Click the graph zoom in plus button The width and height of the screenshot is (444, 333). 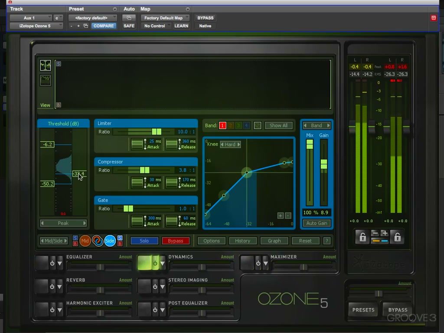pyautogui.click(x=281, y=216)
